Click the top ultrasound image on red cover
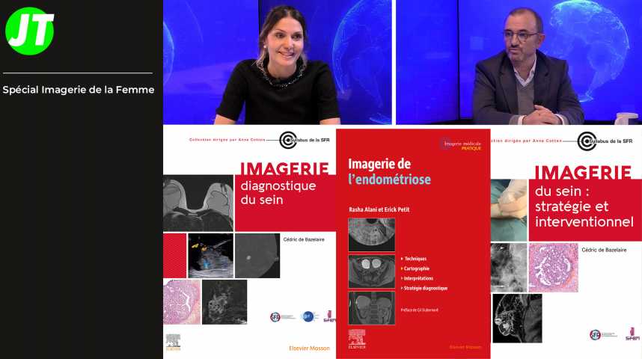Viewport: 642px width, 359px height. pyautogui.click(x=372, y=235)
